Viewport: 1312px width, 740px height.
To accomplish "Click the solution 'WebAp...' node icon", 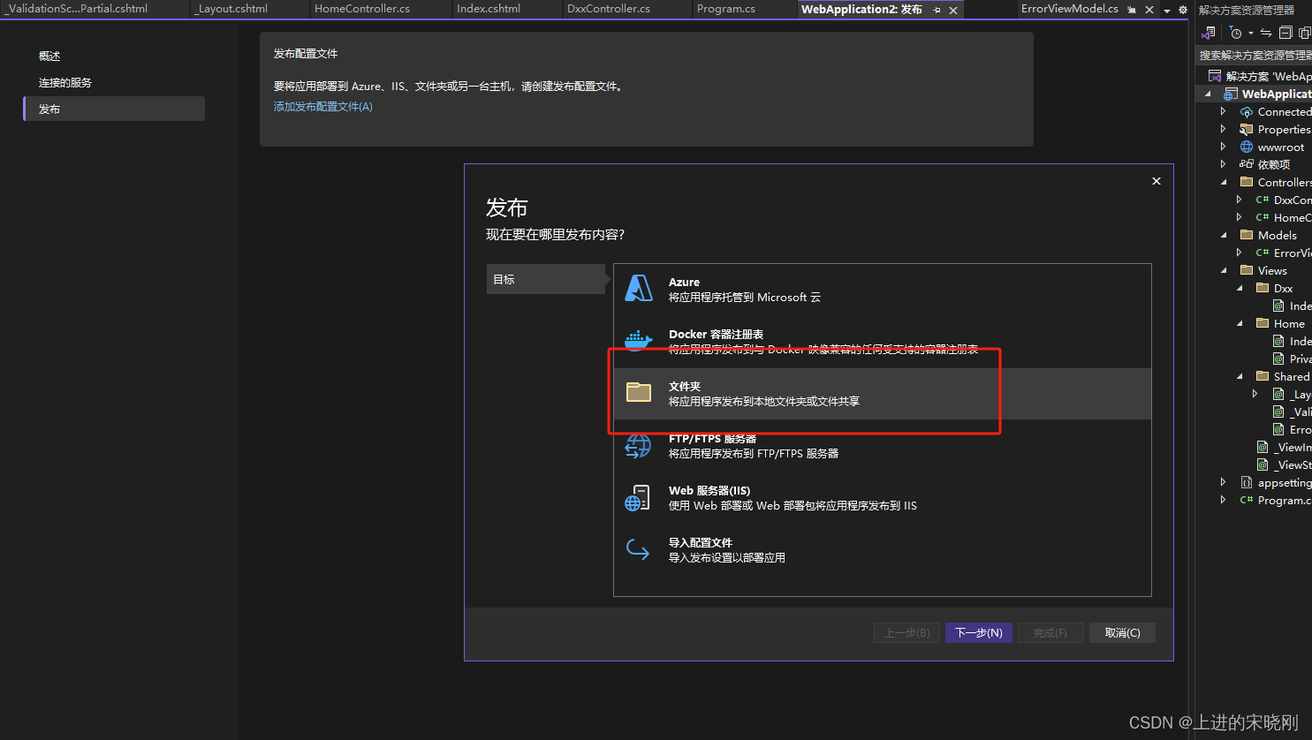I will 1215,76.
